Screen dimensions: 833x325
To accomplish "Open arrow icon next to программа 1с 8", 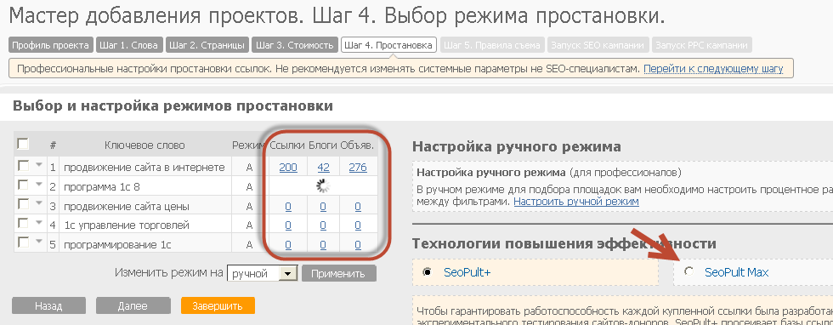I will point(38,185).
